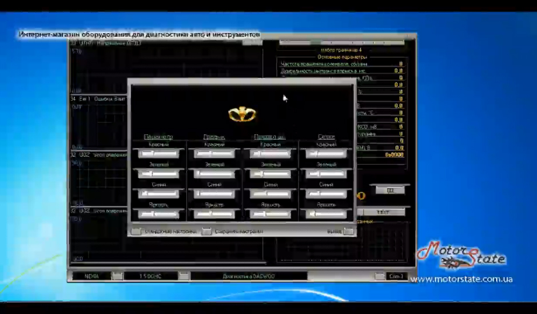Click the small button beside NEXIA field
The image size is (537, 314).
click(117, 276)
